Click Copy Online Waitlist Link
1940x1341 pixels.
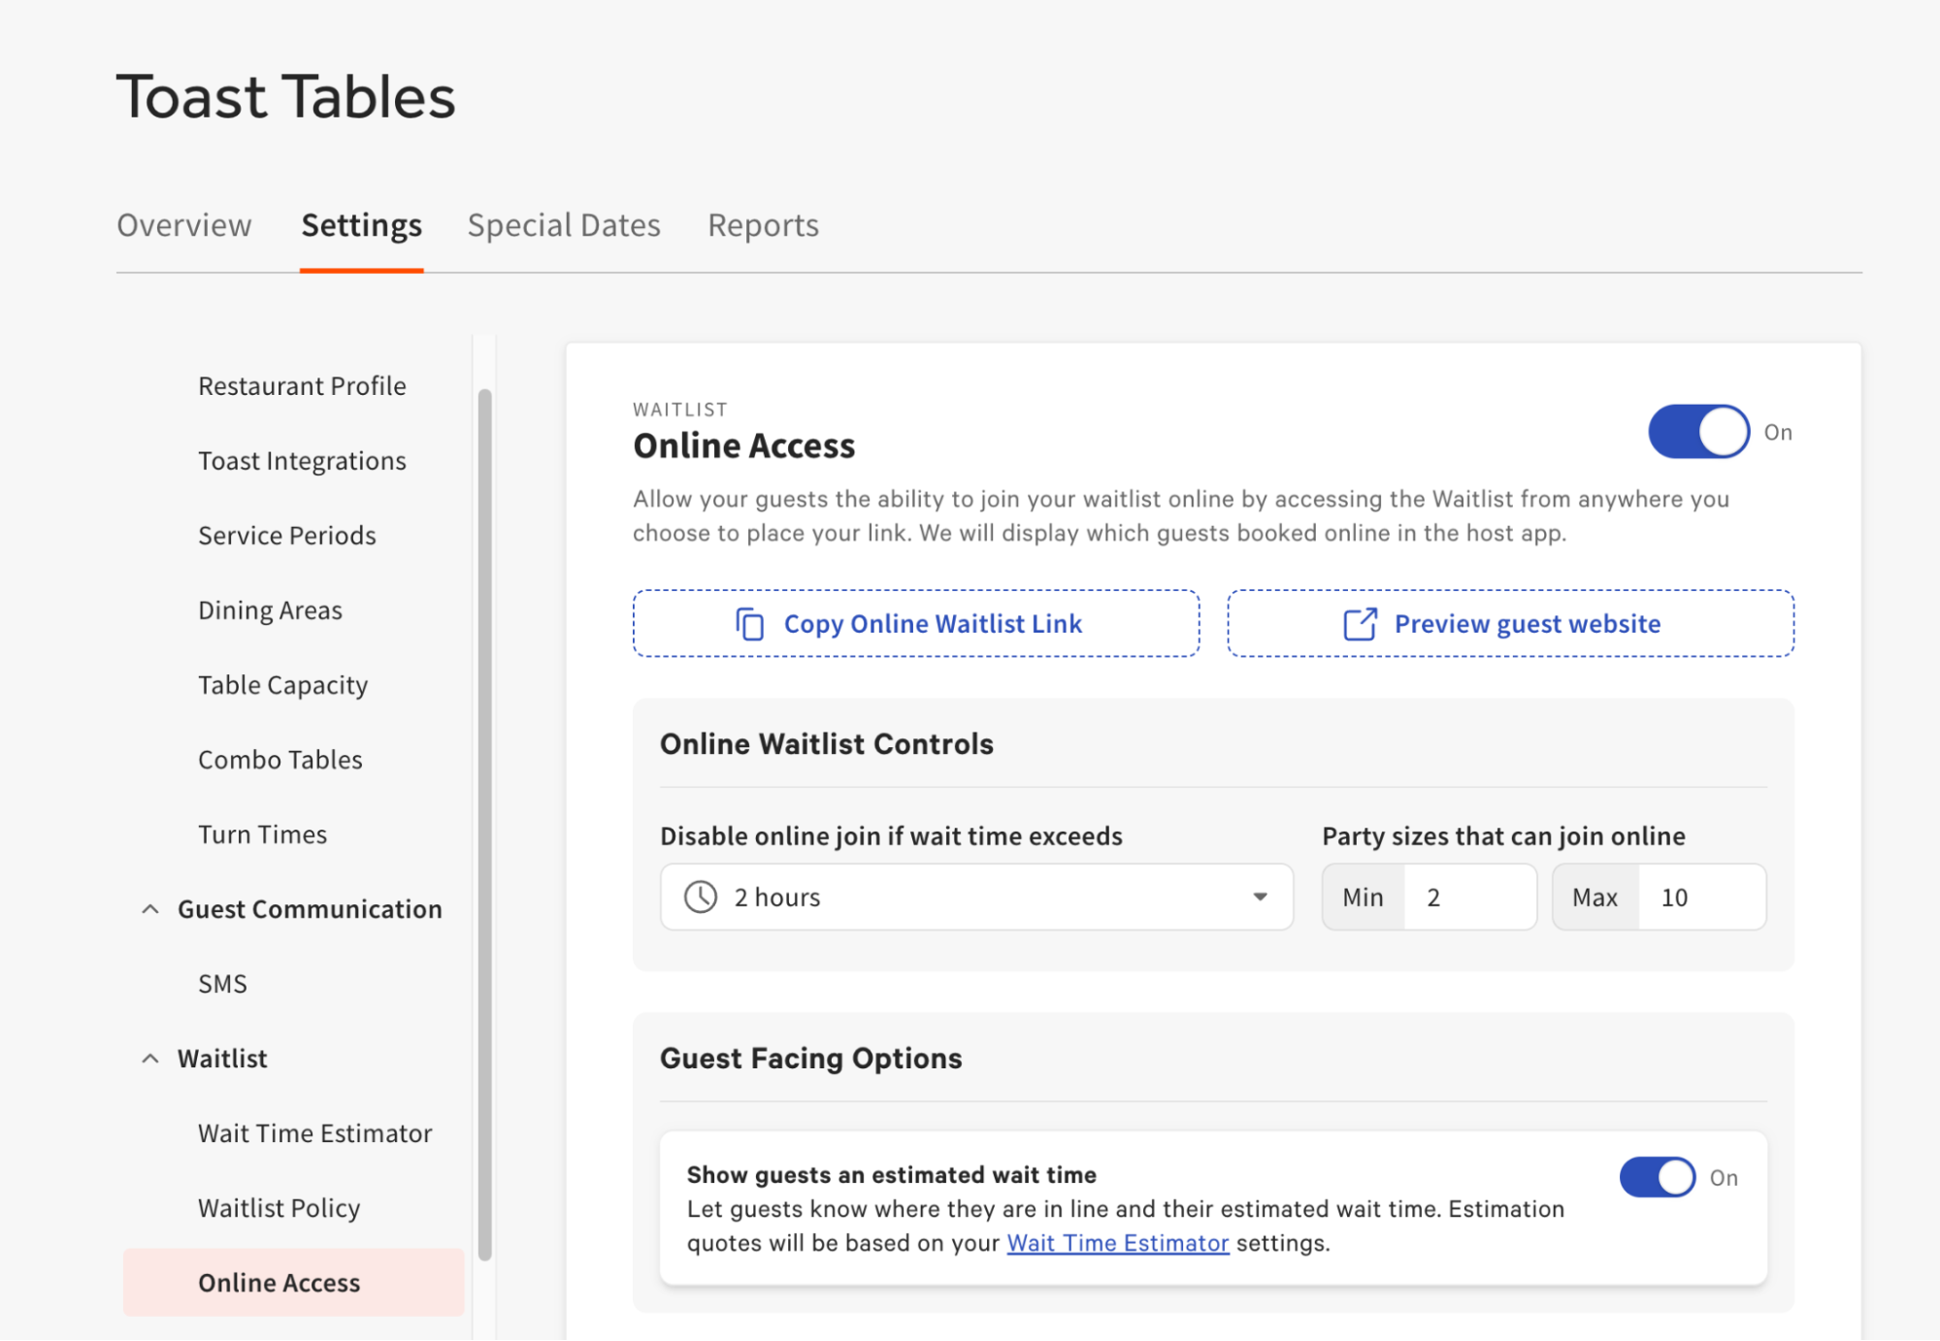[916, 623]
